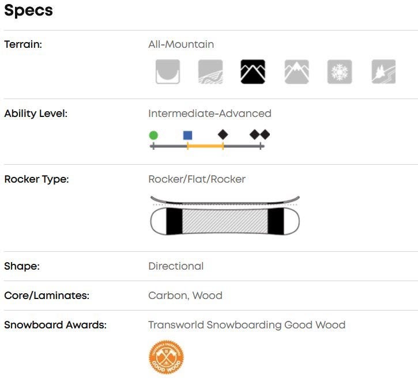Click the Rocker/Flat/Rocker value text
The width and height of the screenshot is (418, 386).
click(197, 179)
